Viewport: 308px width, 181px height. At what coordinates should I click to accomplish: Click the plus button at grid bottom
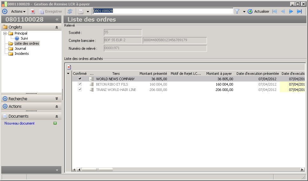click(74, 170)
